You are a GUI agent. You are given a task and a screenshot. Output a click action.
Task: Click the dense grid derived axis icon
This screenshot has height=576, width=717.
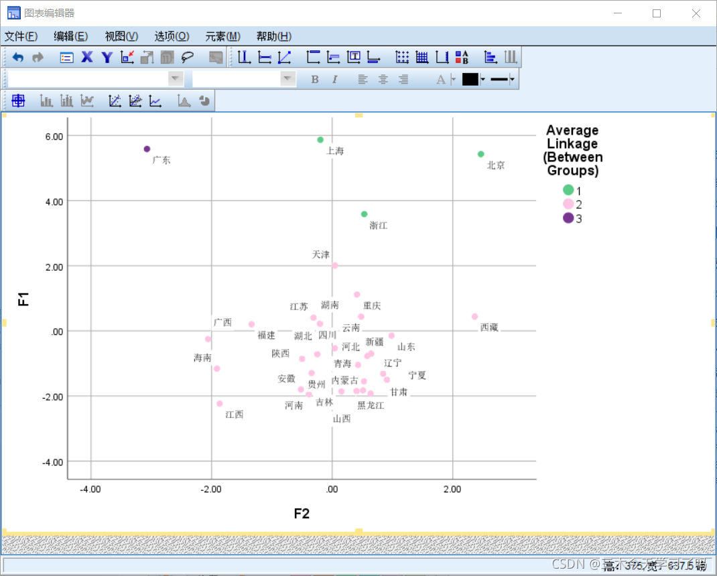point(422,57)
